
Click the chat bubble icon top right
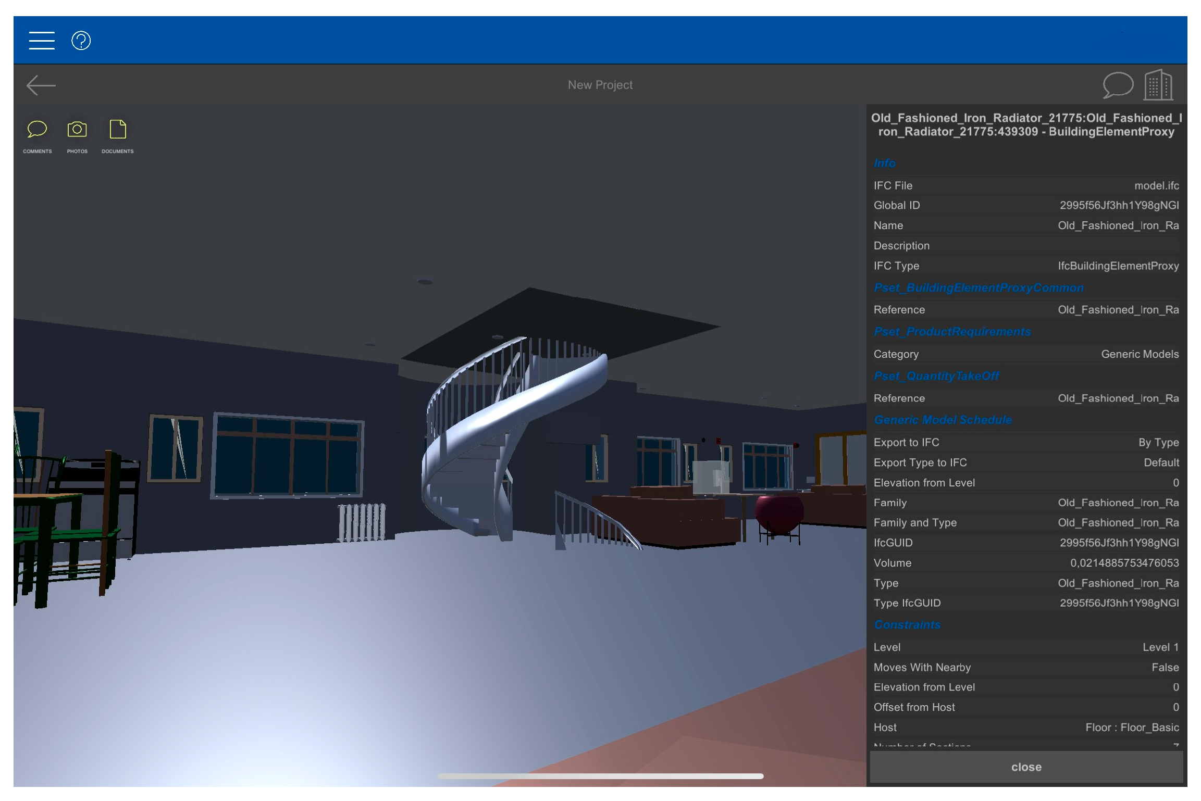click(1118, 85)
